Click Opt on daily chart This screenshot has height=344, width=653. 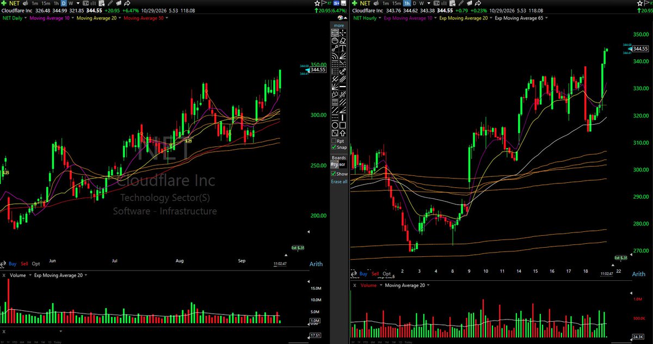click(x=36, y=264)
